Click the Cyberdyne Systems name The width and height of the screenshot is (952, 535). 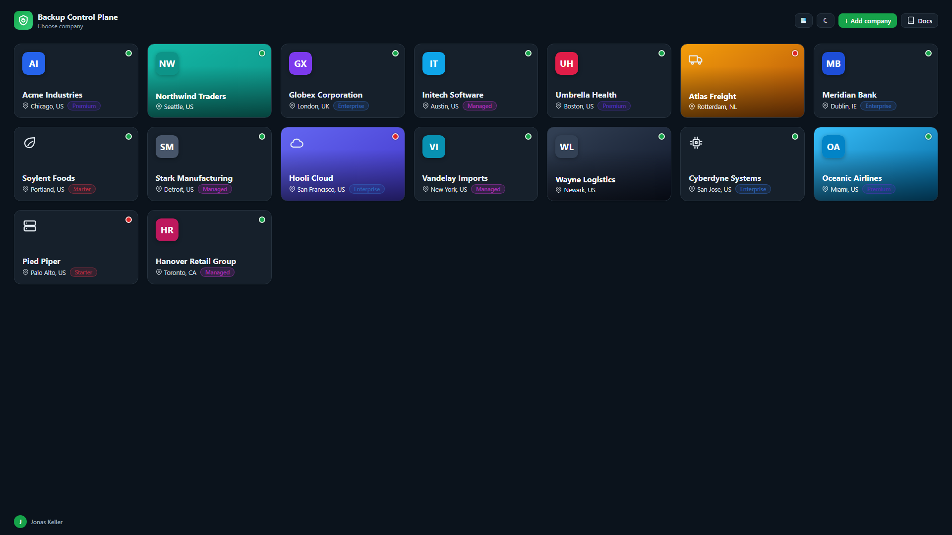point(725,178)
